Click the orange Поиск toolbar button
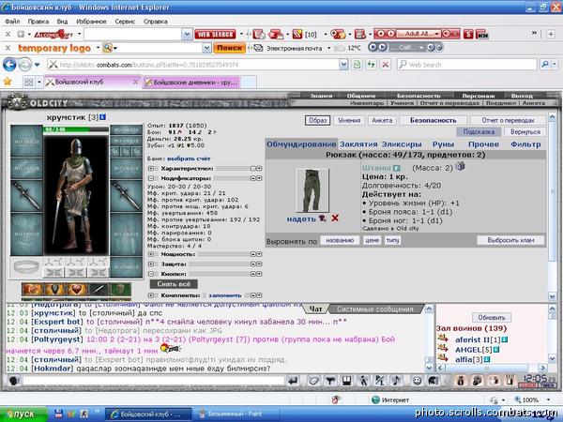Viewport: 563px width, 422px height. [229, 48]
